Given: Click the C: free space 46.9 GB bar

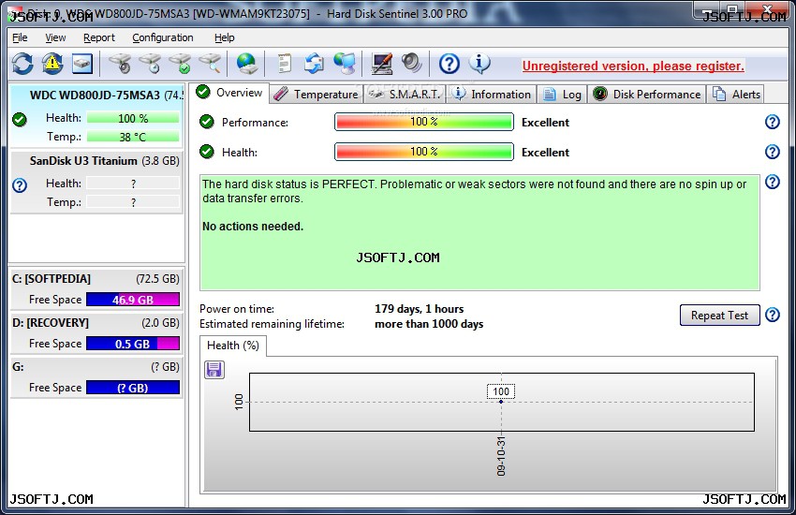Looking at the screenshot, I should 133,300.
